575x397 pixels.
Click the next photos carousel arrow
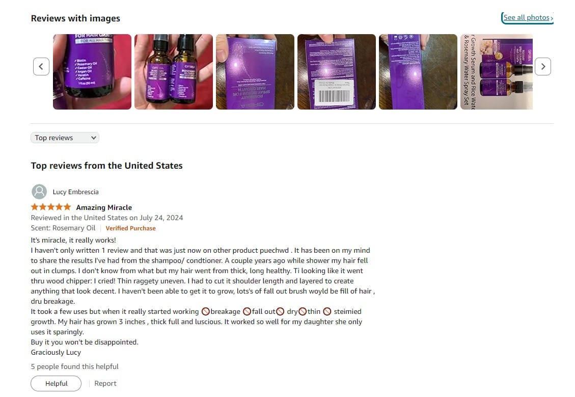543,66
